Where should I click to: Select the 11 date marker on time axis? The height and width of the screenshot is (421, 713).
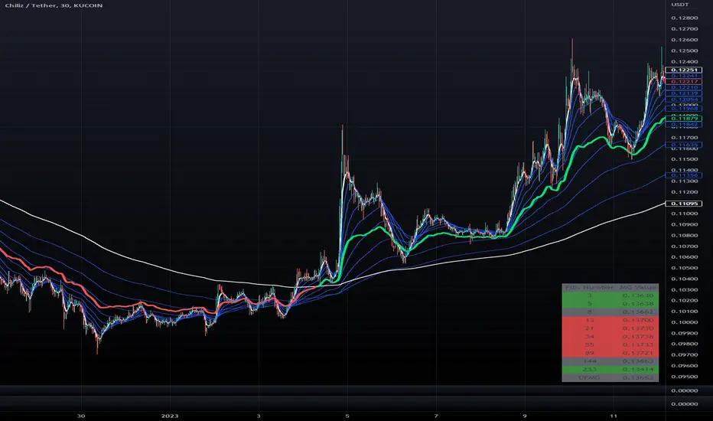[614, 416]
